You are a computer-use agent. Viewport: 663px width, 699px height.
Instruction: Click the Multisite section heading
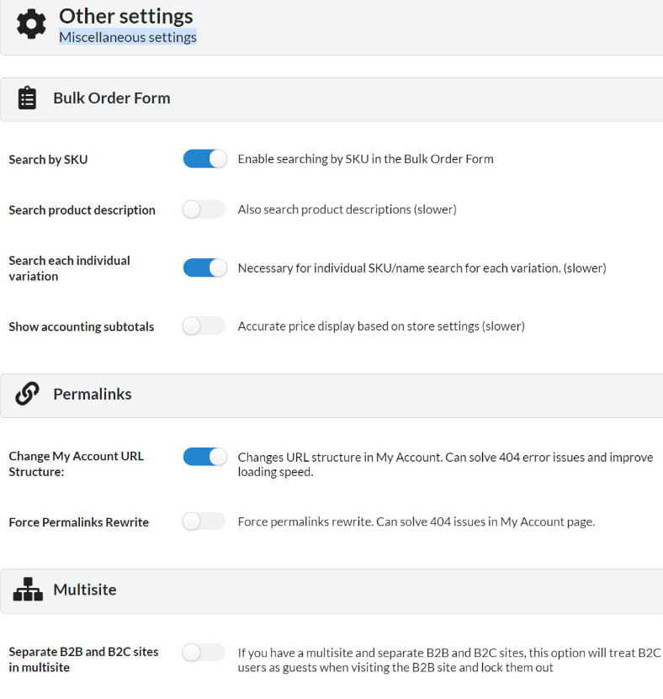[x=84, y=590]
